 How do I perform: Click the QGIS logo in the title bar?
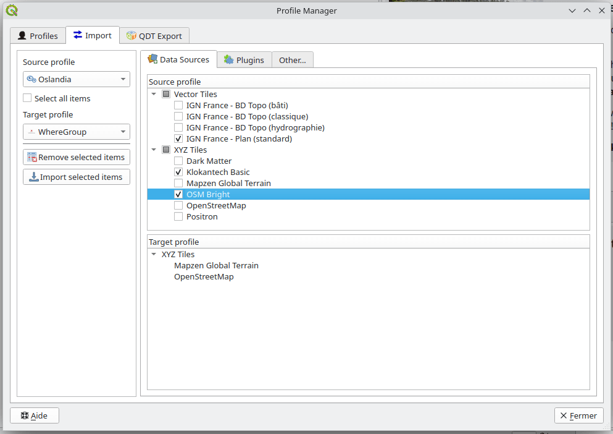tap(12, 10)
